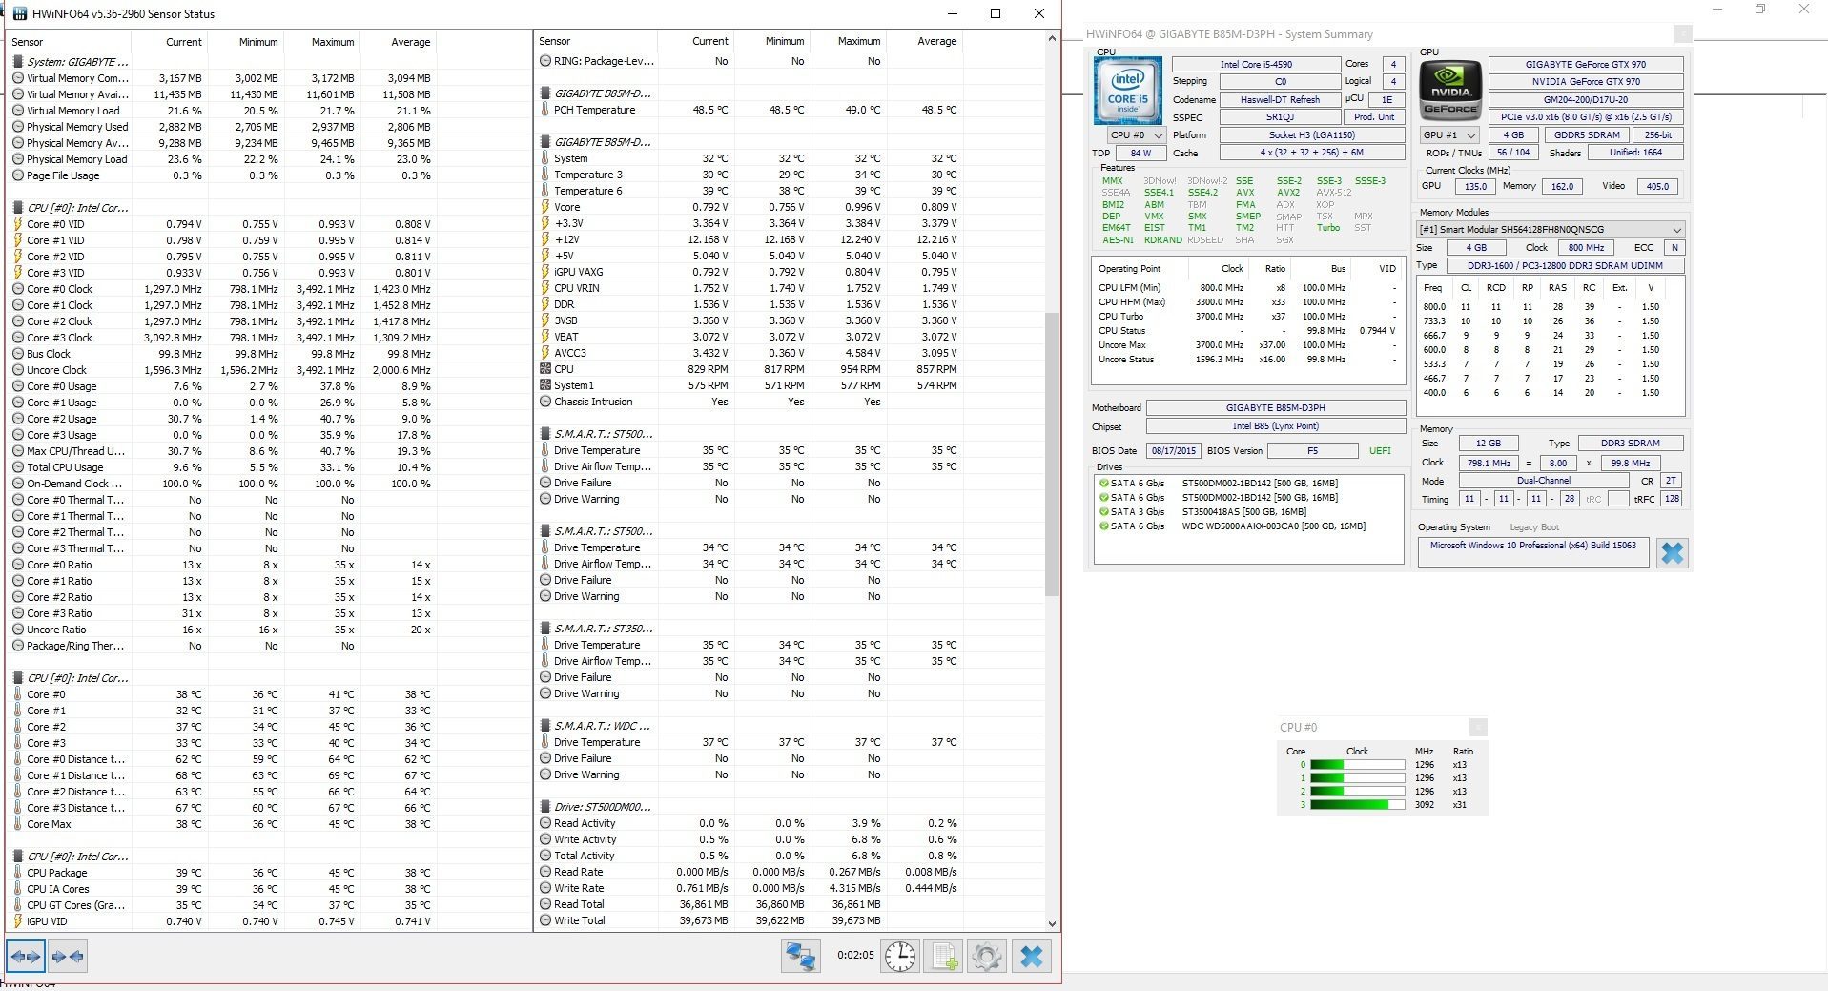The image size is (1828, 991).
Task: Click Core 3 clock bar in CPU #0
Action: click(x=1357, y=805)
